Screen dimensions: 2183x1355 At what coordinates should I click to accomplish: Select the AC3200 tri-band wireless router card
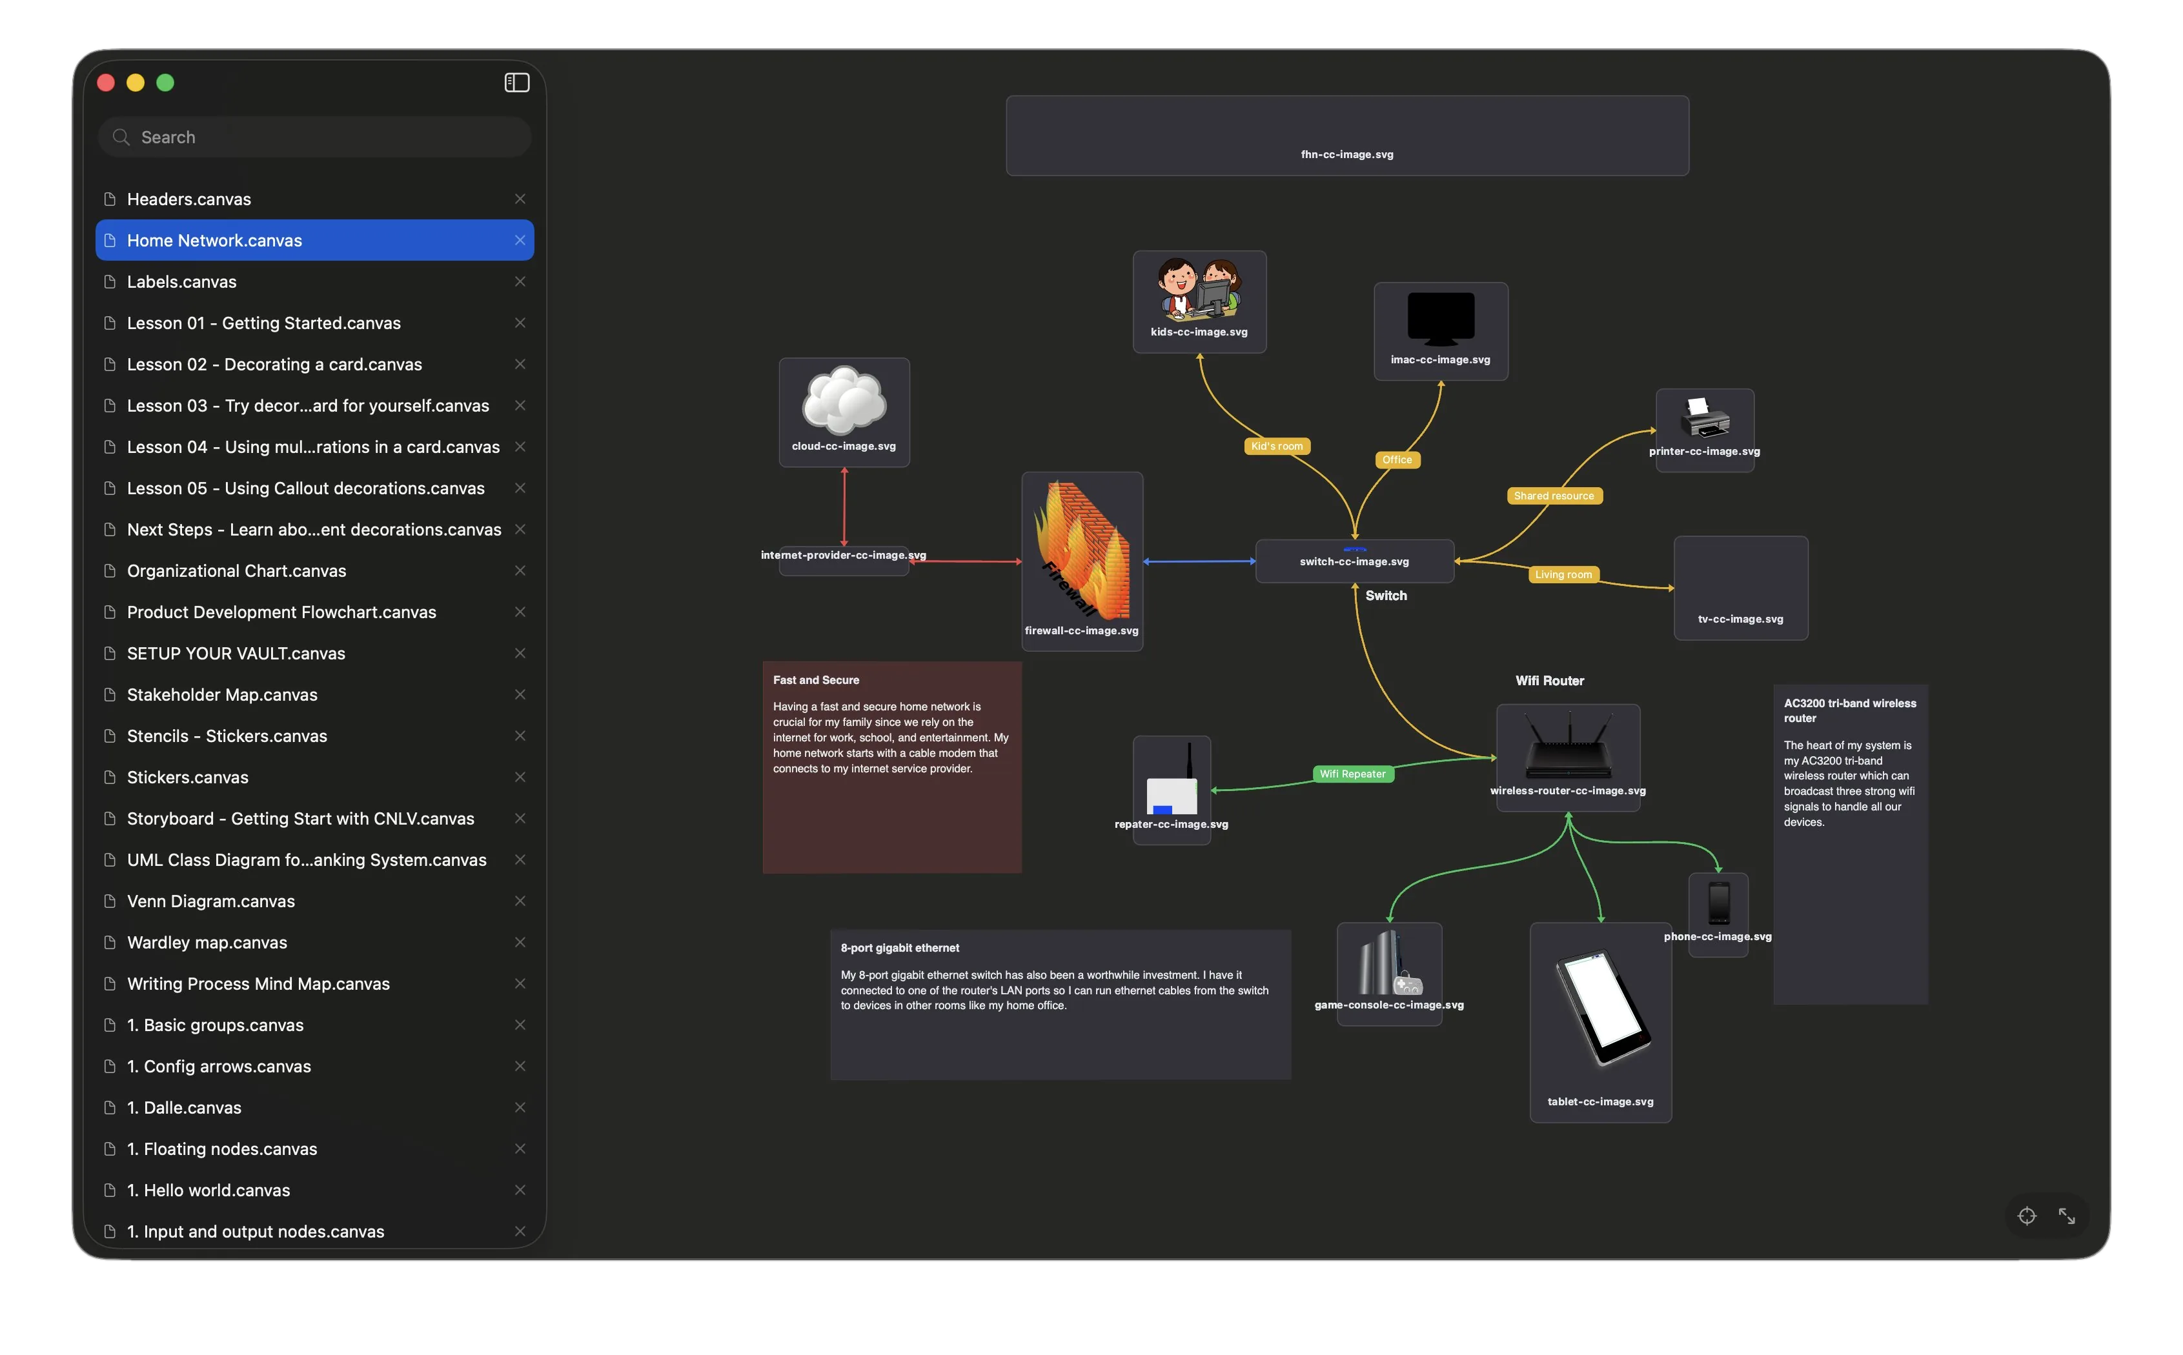[1851, 844]
